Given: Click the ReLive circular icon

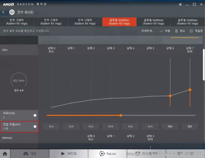Looking at the screenshot, I should click(102, 154).
